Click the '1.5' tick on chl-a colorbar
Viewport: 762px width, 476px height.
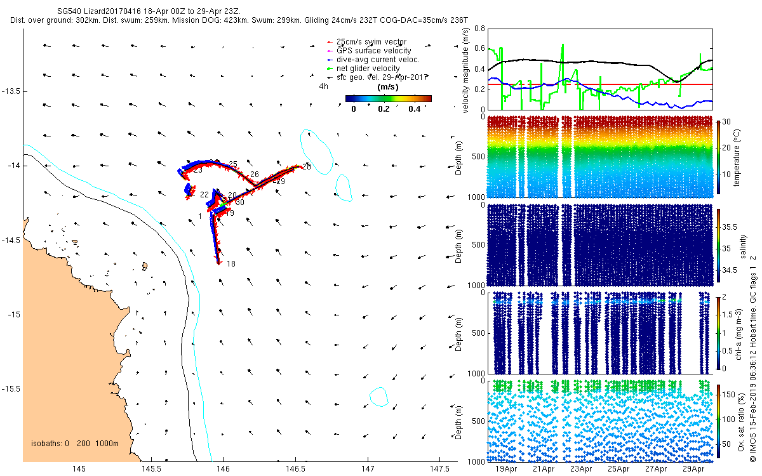point(728,314)
